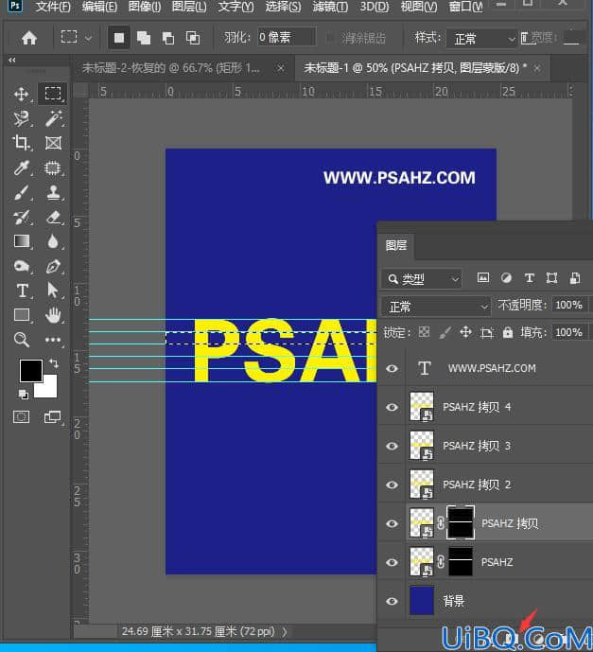Select the Lasso tool

21,118
